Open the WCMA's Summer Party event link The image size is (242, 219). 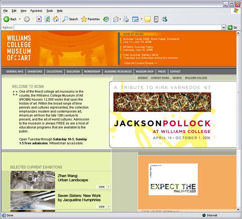(x=138, y=48)
